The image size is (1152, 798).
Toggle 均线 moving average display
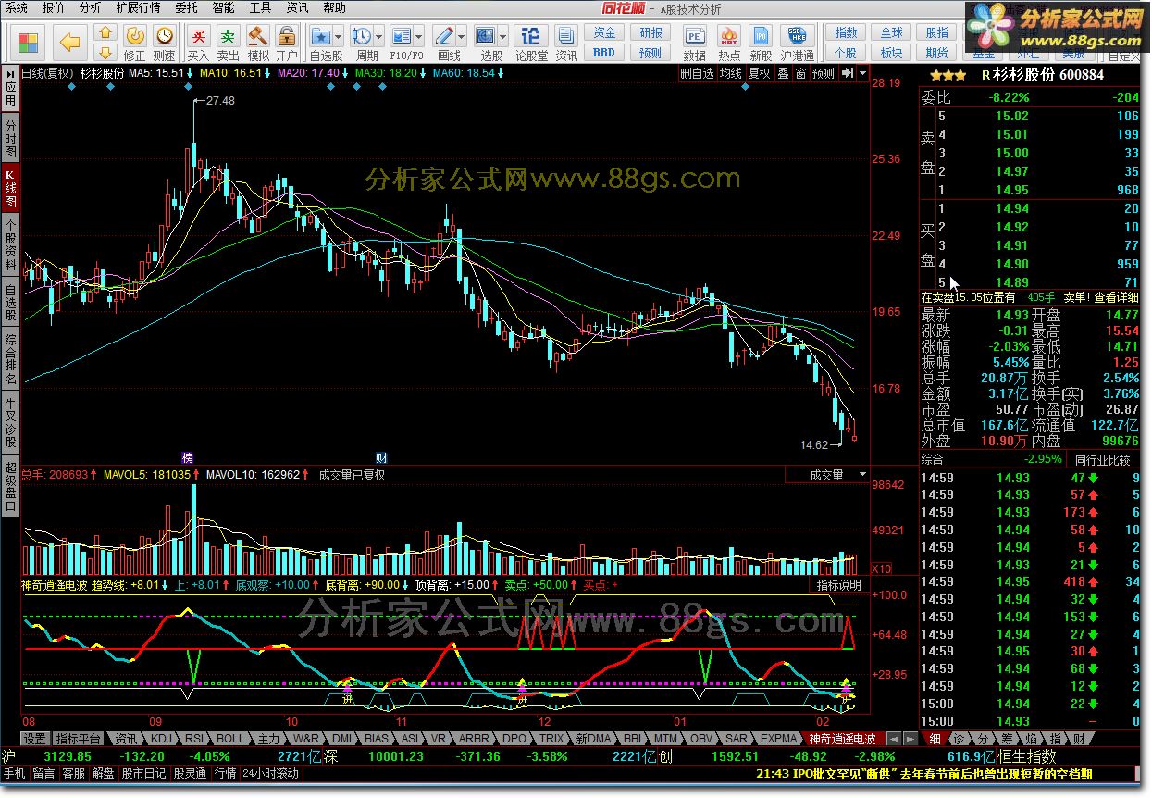[731, 73]
